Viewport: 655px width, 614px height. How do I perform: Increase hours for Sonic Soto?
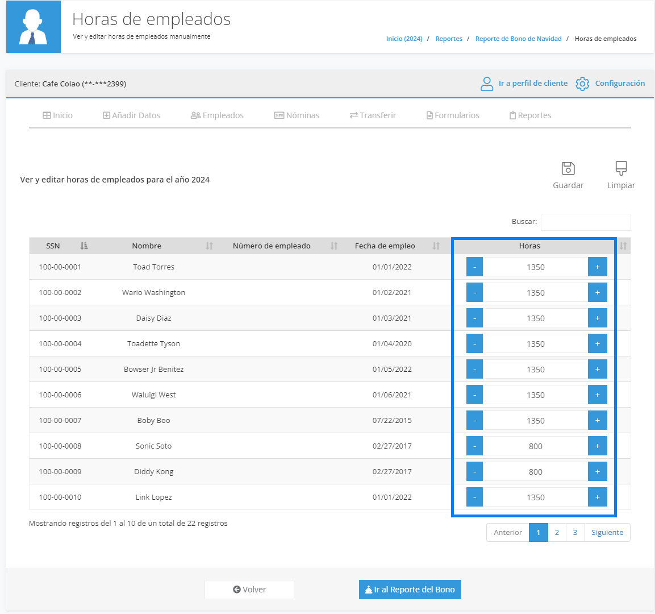pos(598,446)
